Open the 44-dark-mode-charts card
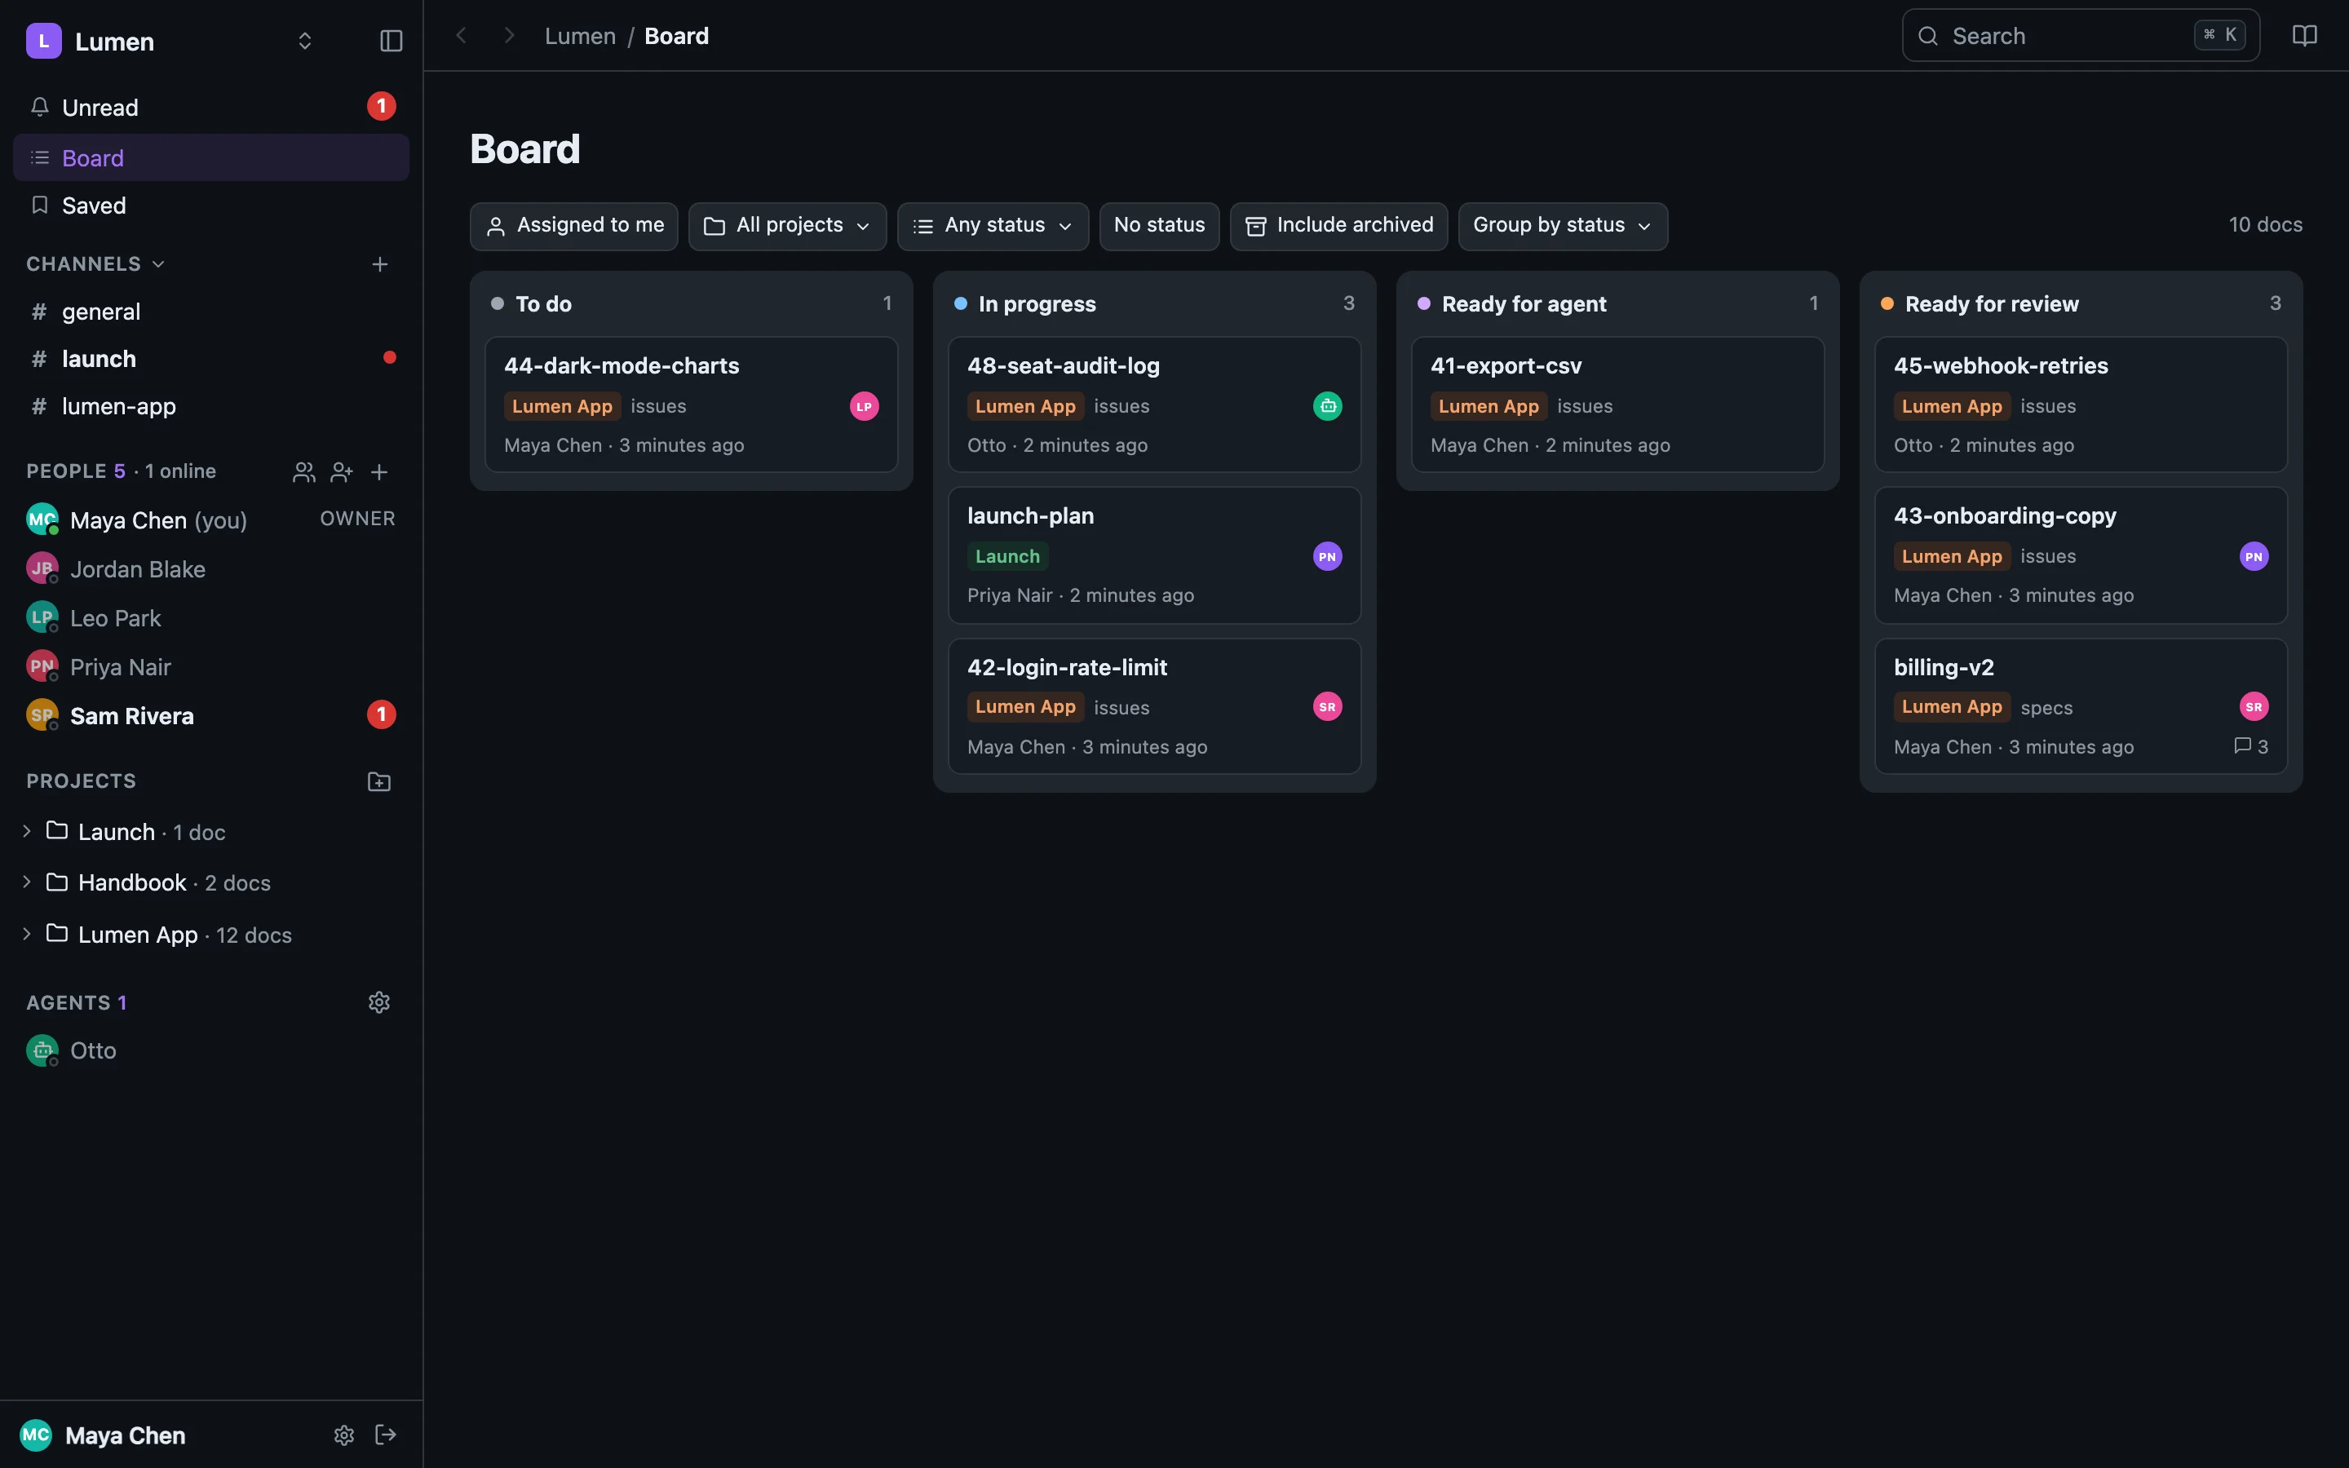Screen dimensions: 2349x1468 tap(691, 405)
